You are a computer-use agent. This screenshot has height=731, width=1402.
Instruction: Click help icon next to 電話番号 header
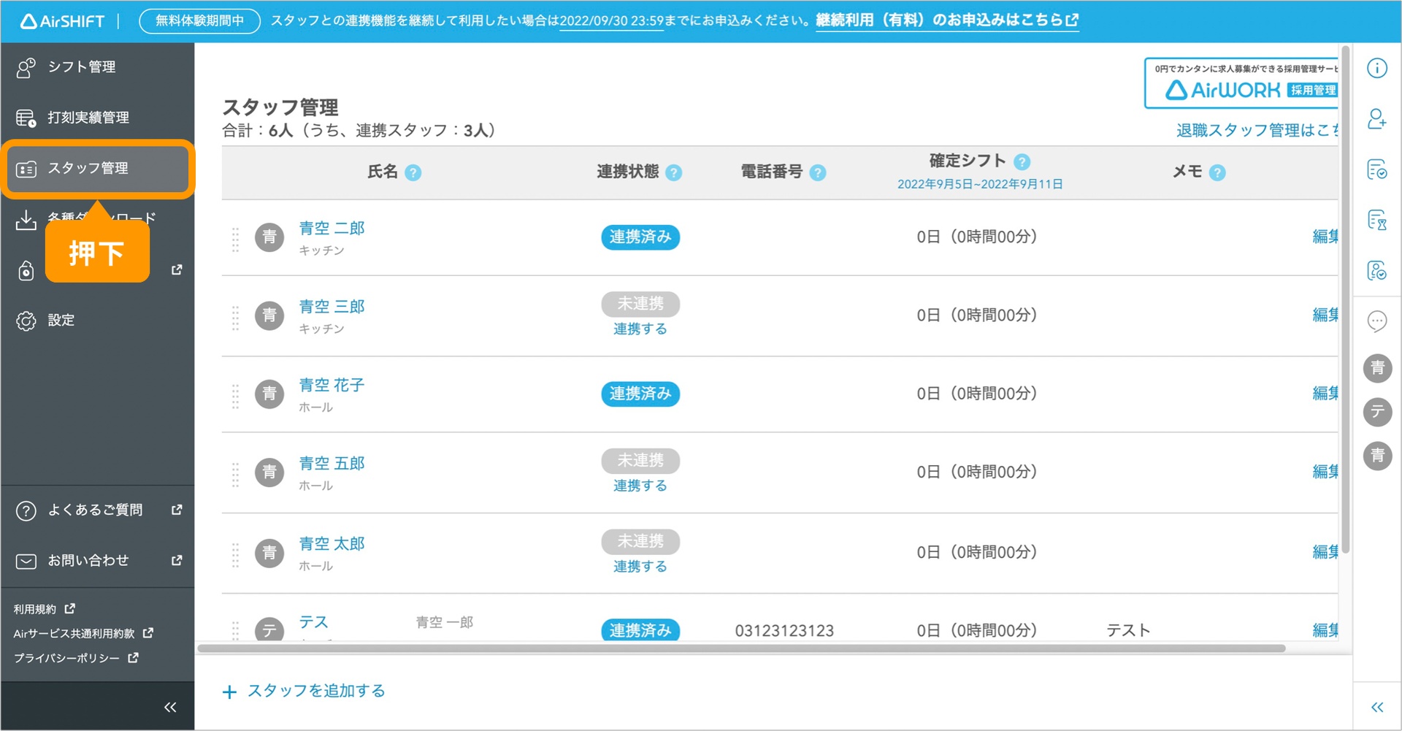pyautogui.click(x=818, y=173)
